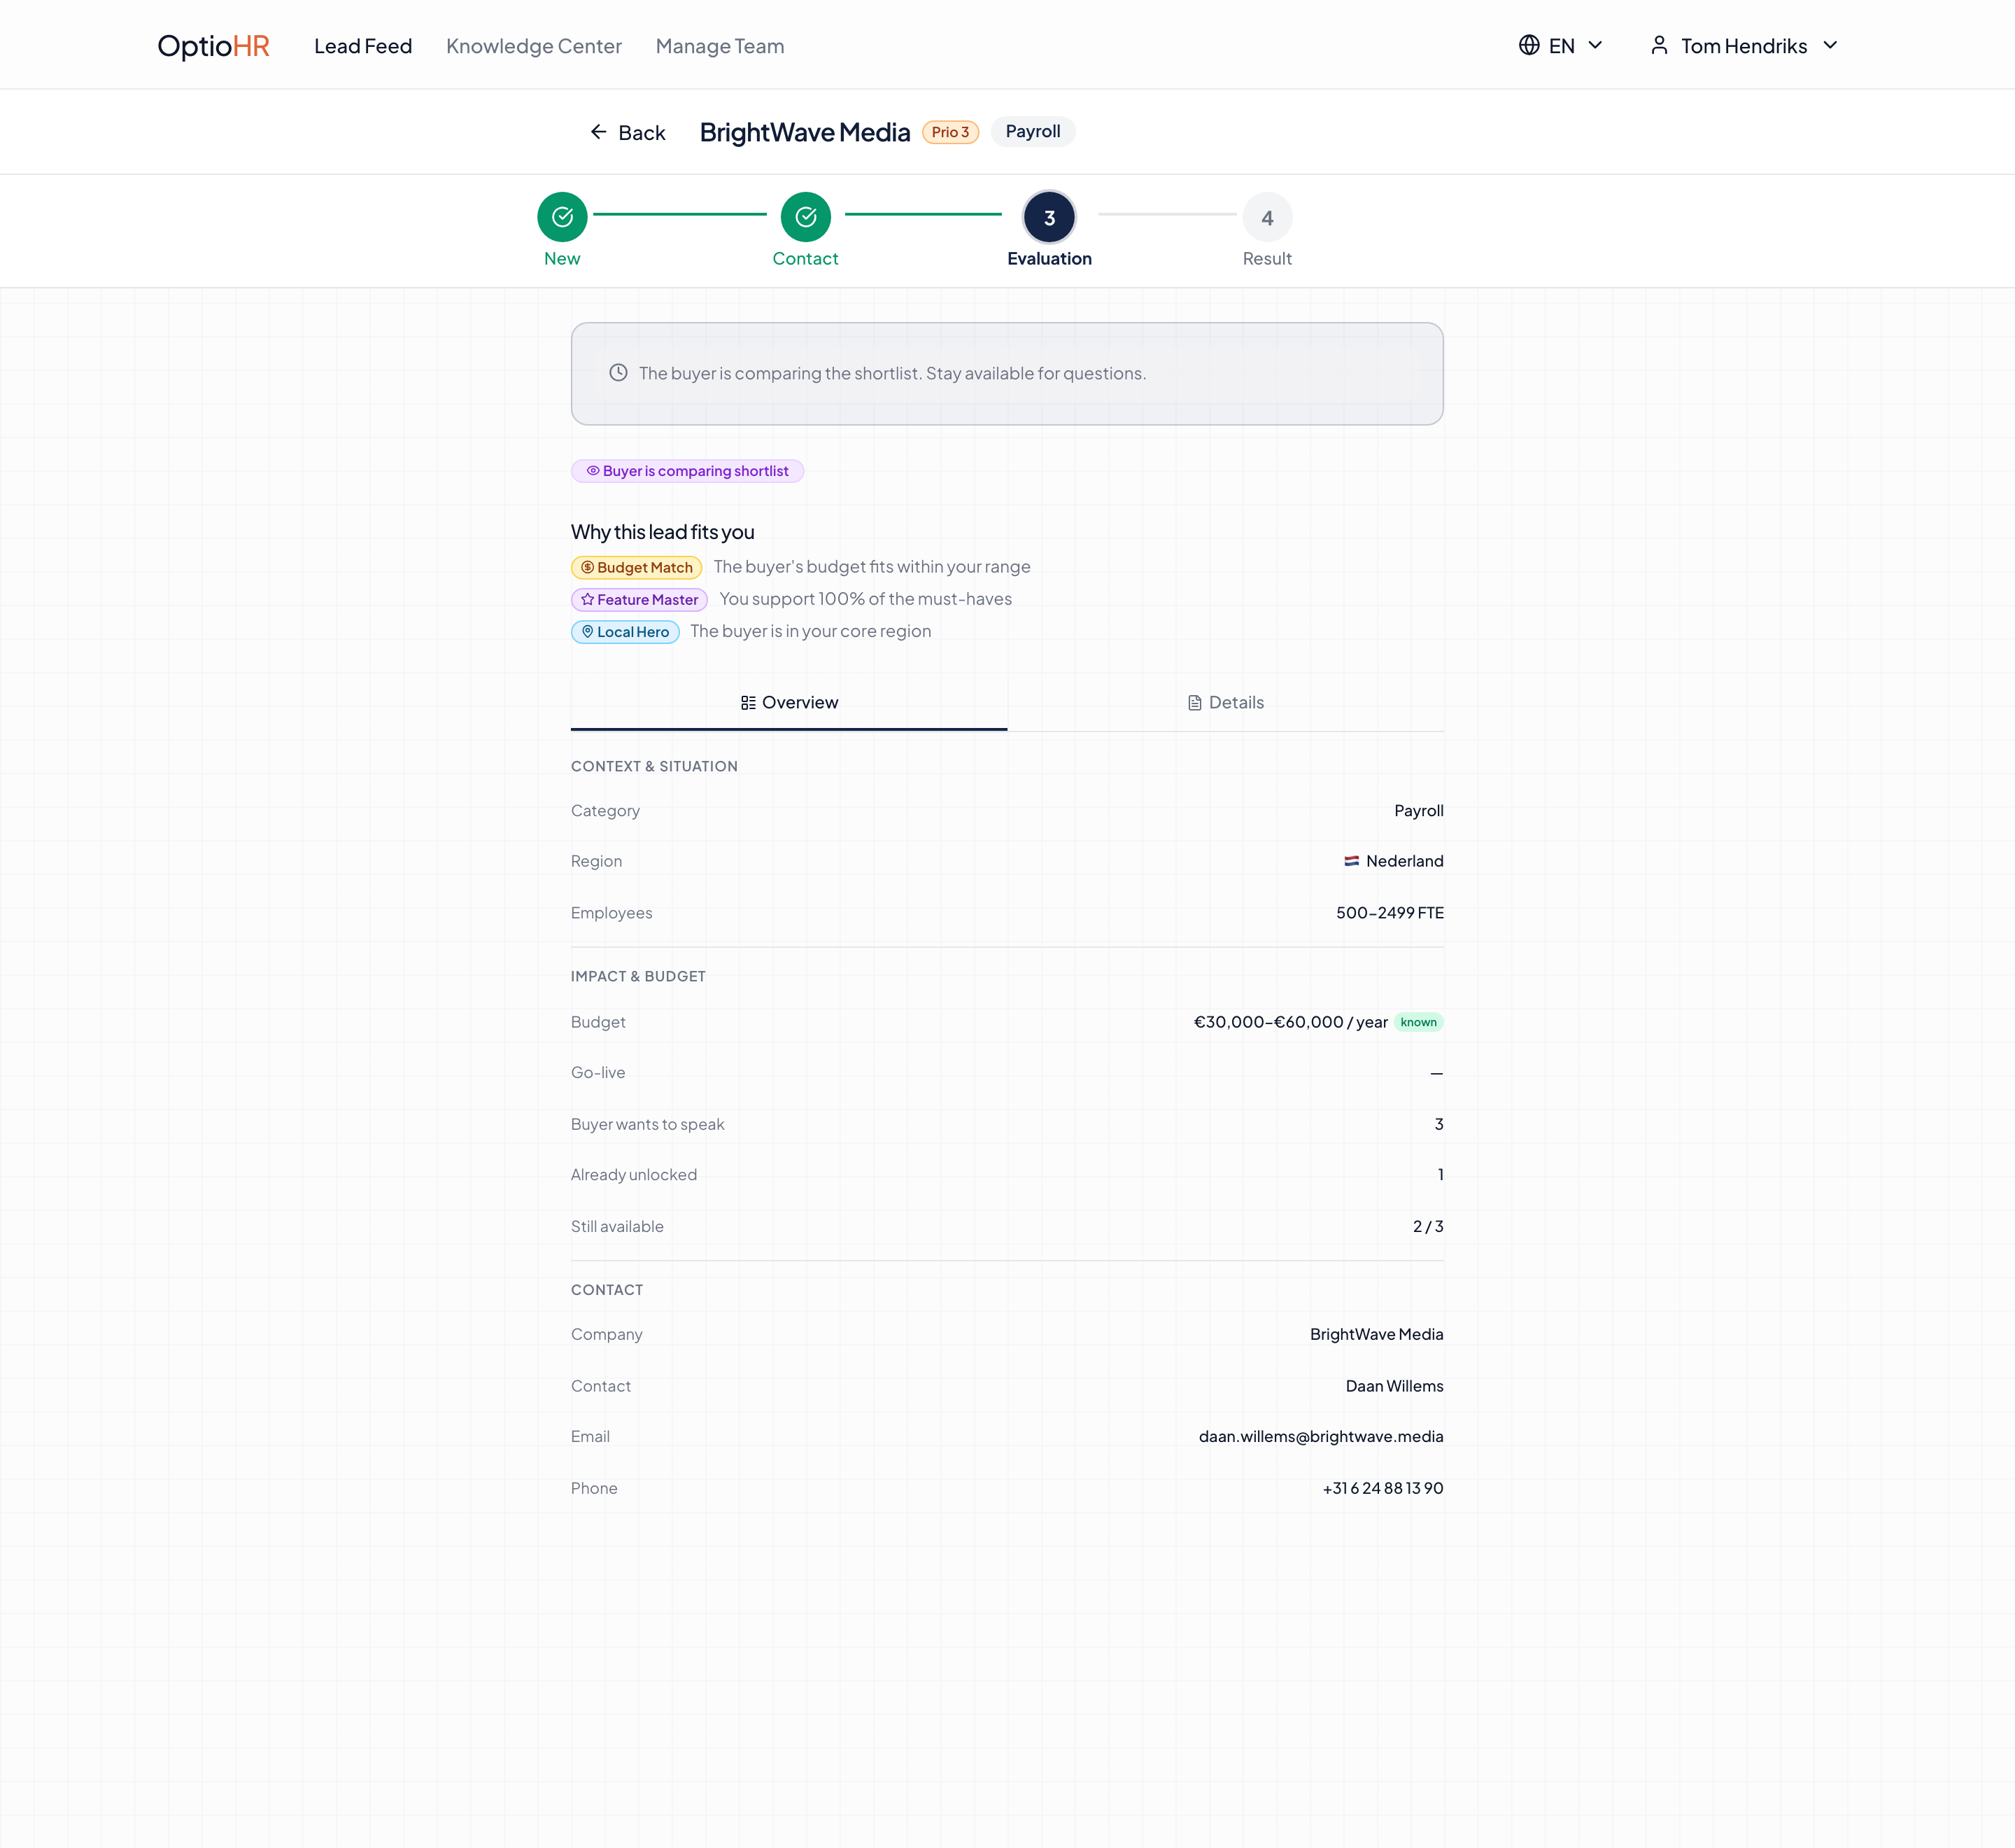Click the Local Hero badge
This screenshot has width=2015, height=1848.
(625, 631)
